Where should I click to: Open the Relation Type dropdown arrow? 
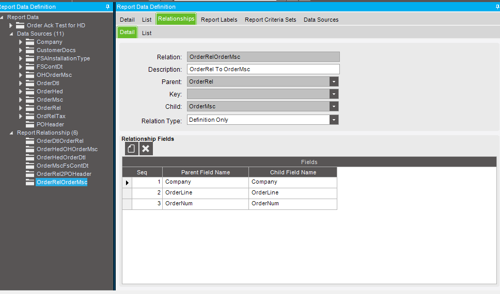334,120
